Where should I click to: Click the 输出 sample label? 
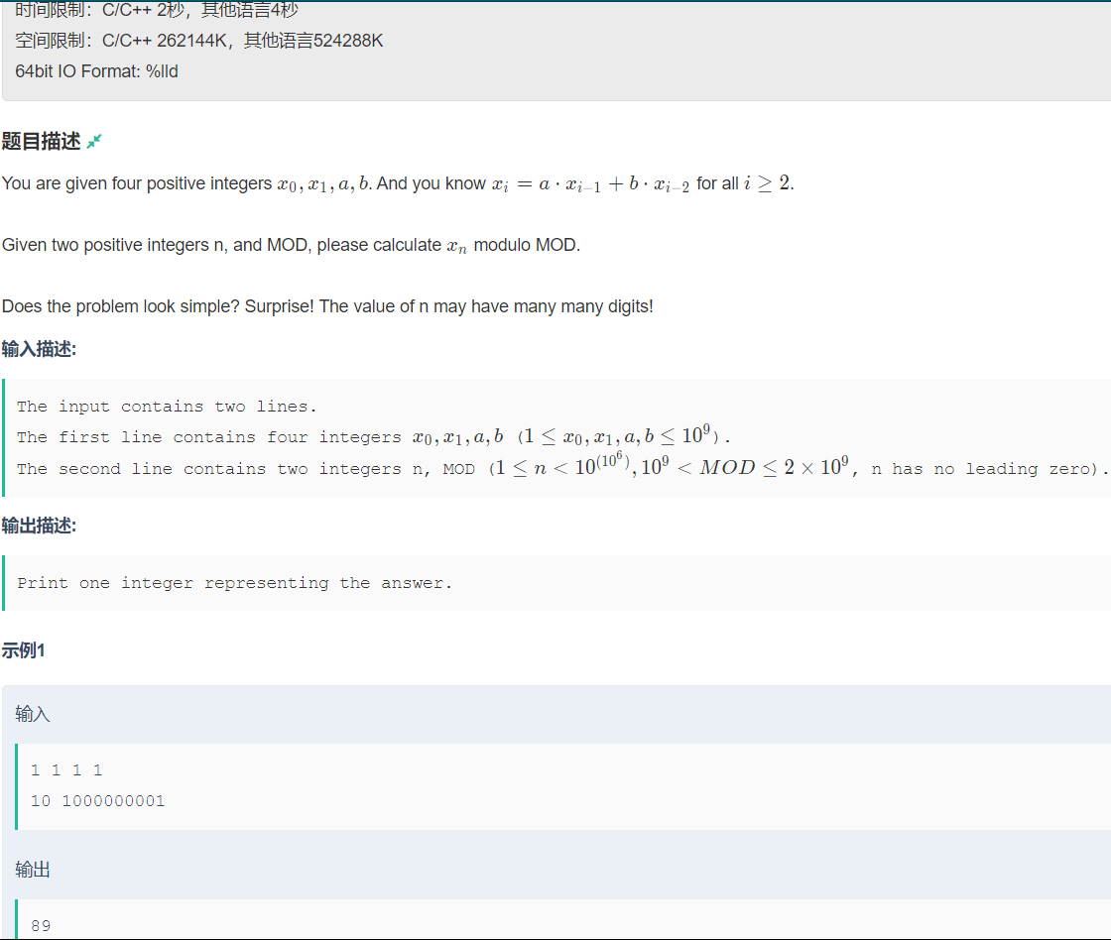click(33, 870)
